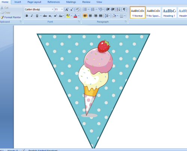Click the Line Spacing icon
This screenshot has height=151, width=187.
107,16
